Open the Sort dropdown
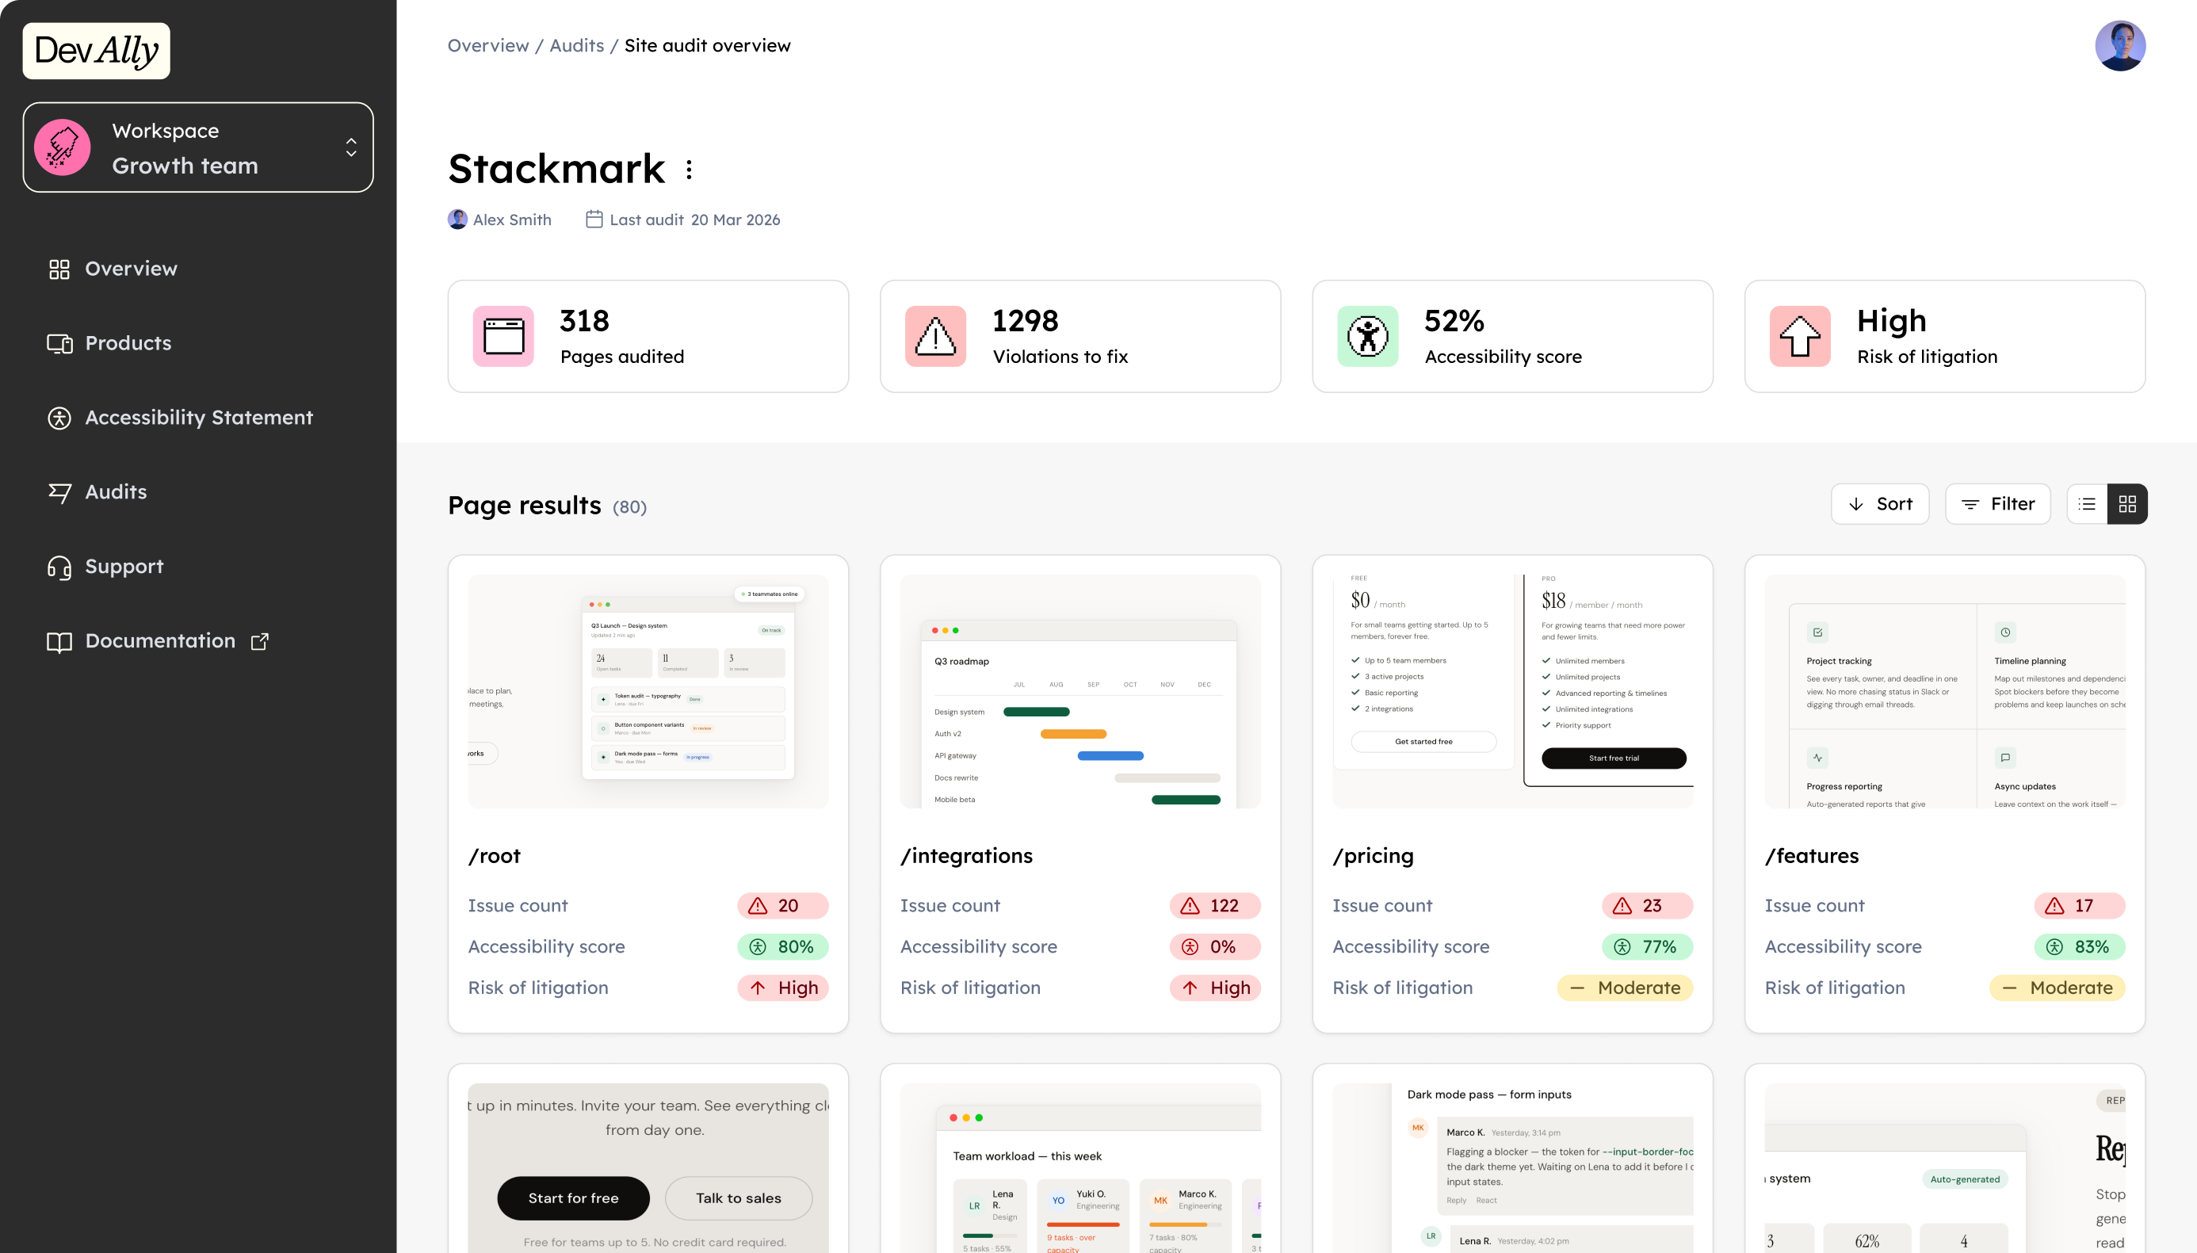The width and height of the screenshot is (2197, 1253). tap(1879, 504)
